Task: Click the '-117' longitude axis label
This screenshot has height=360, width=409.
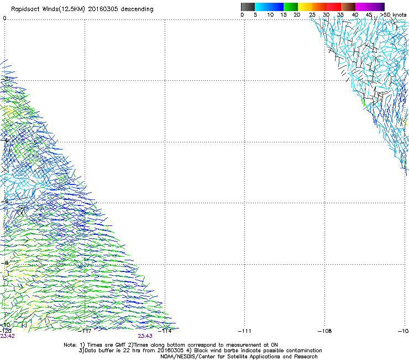Action: pos(85,331)
